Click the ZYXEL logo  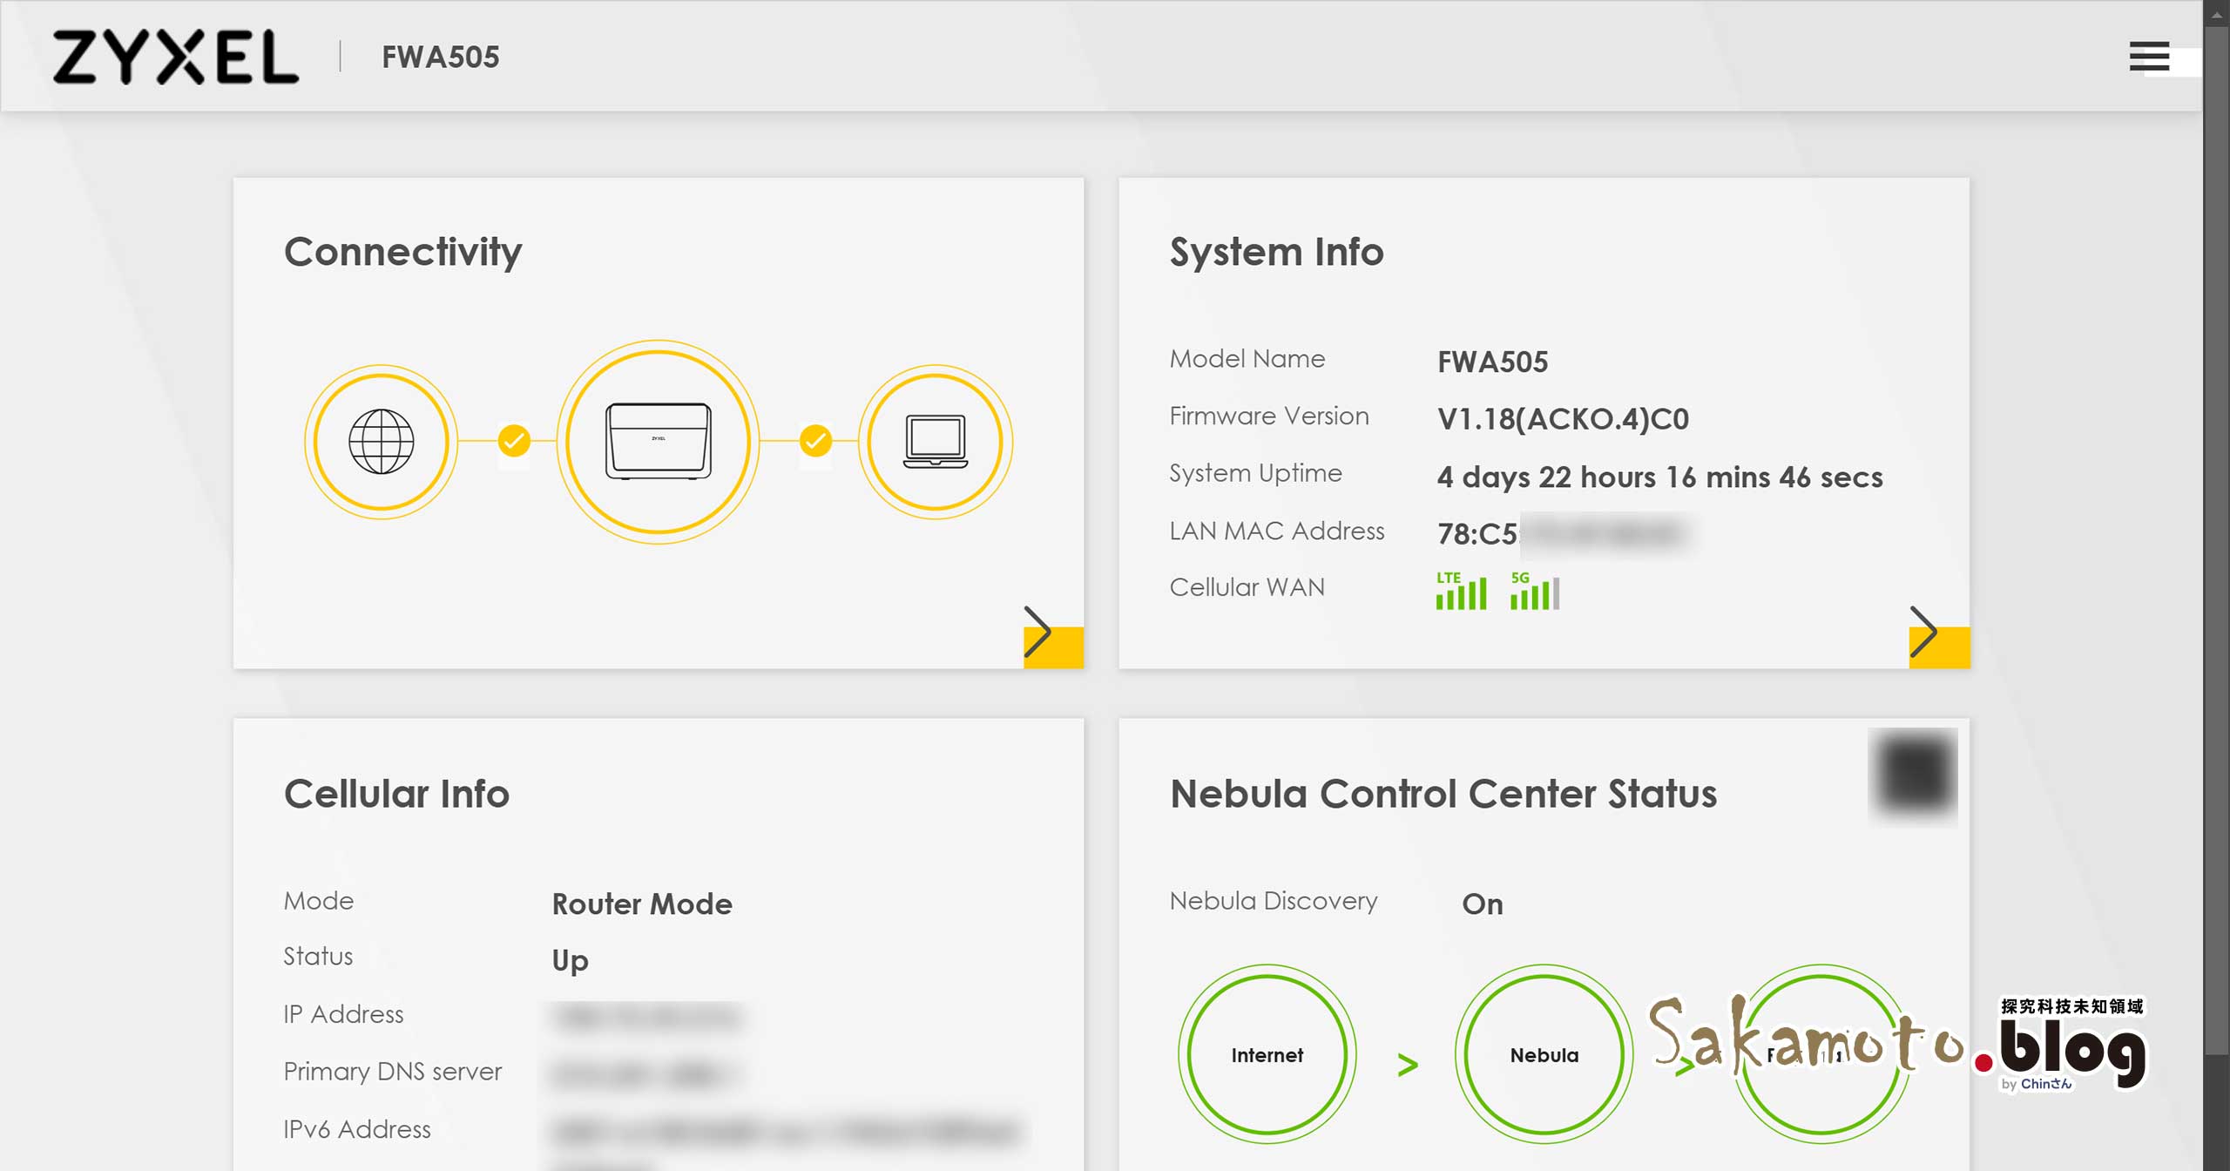click(175, 57)
